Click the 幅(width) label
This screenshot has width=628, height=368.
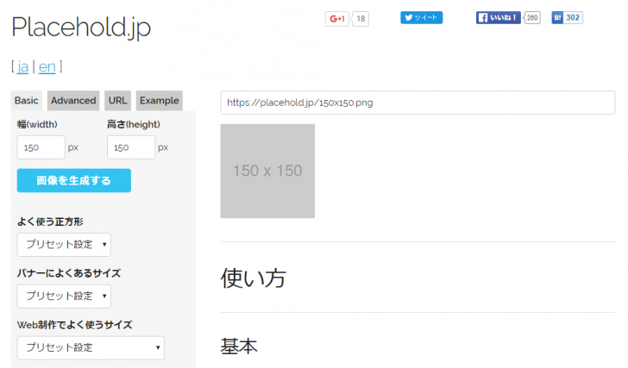pyautogui.click(x=37, y=124)
